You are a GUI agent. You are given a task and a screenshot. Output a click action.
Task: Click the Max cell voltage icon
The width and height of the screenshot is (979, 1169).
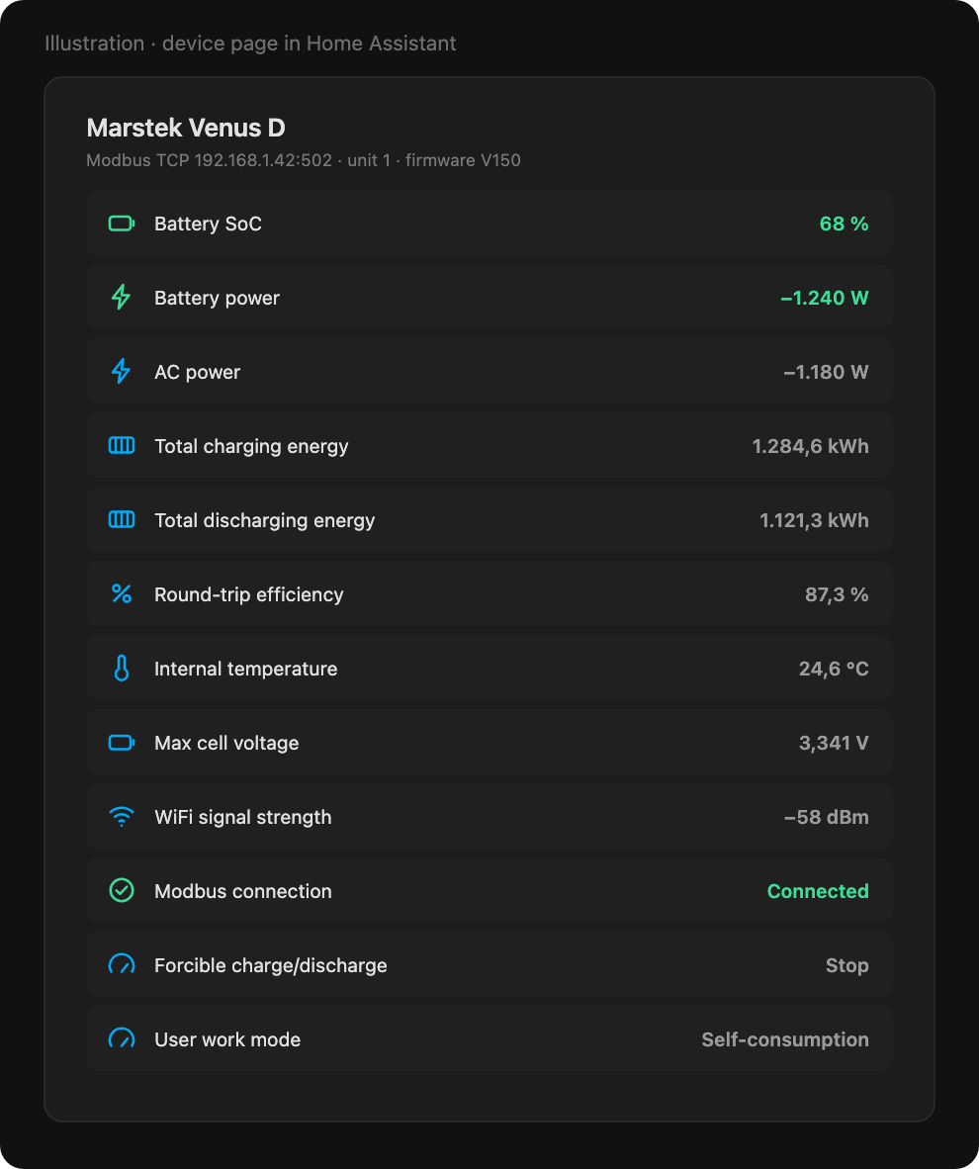click(x=122, y=743)
